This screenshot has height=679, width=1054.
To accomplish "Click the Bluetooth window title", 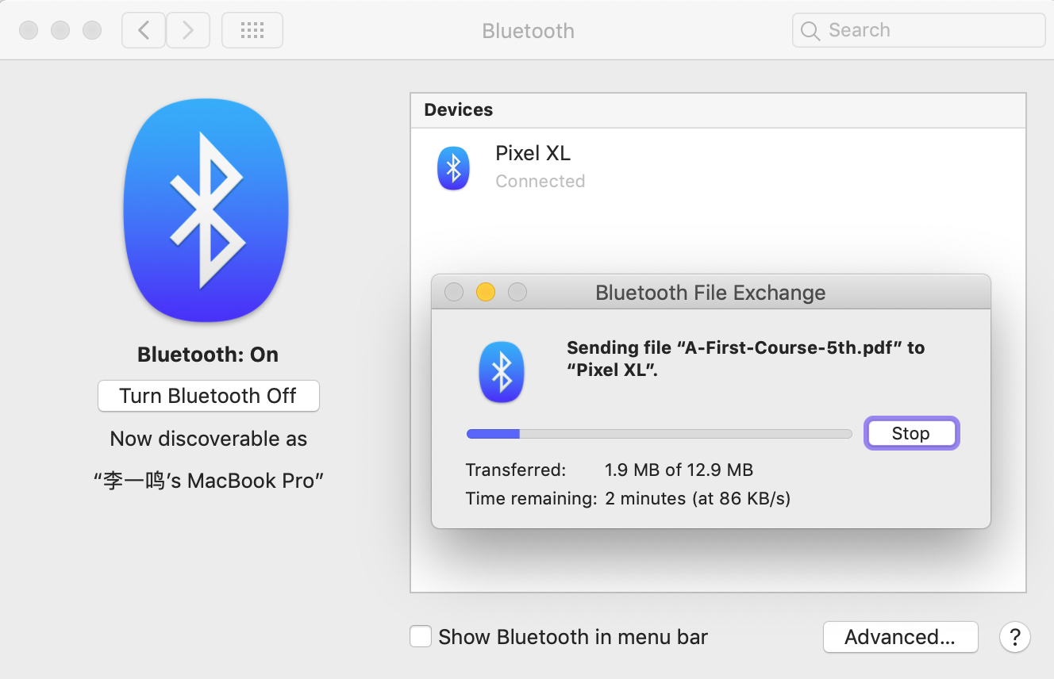I will click(x=528, y=31).
